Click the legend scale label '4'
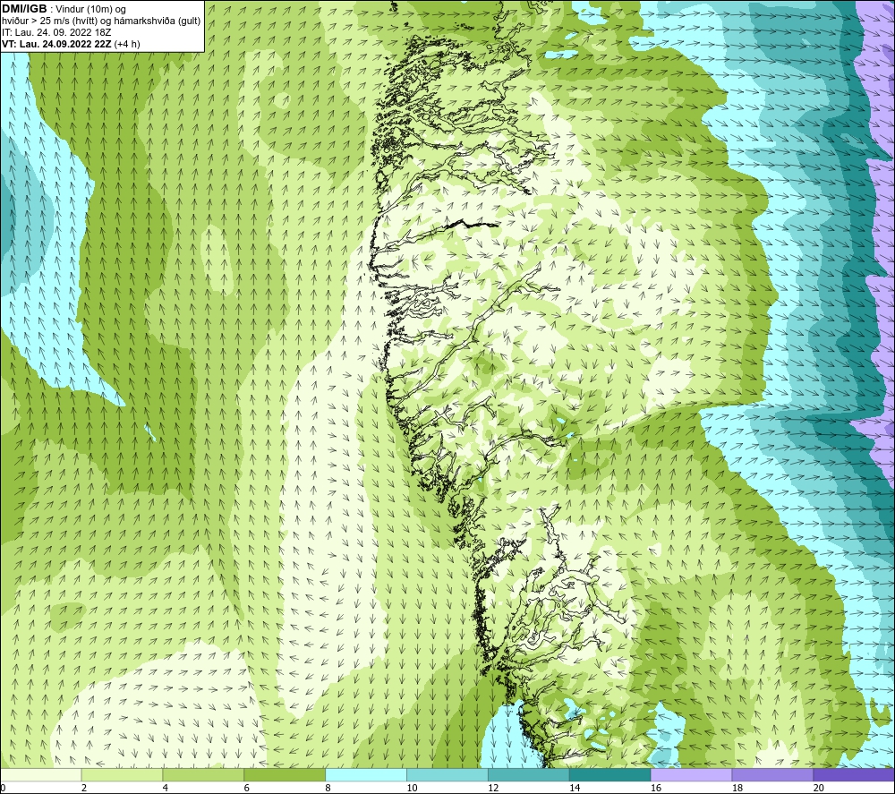The width and height of the screenshot is (895, 794). [x=165, y=788]
